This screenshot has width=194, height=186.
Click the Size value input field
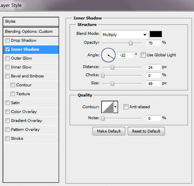pyautogui.click(x=154, y=83)
